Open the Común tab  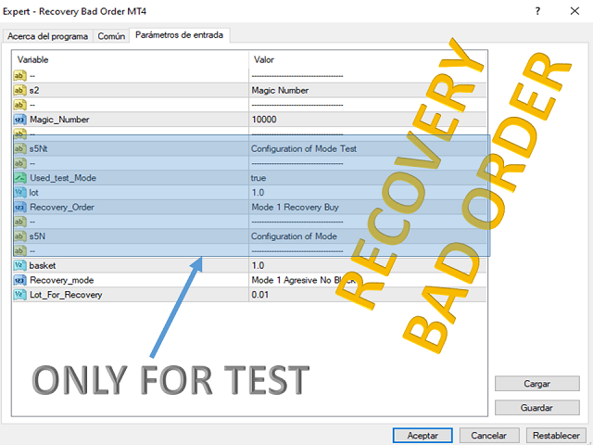coord(111,36)
